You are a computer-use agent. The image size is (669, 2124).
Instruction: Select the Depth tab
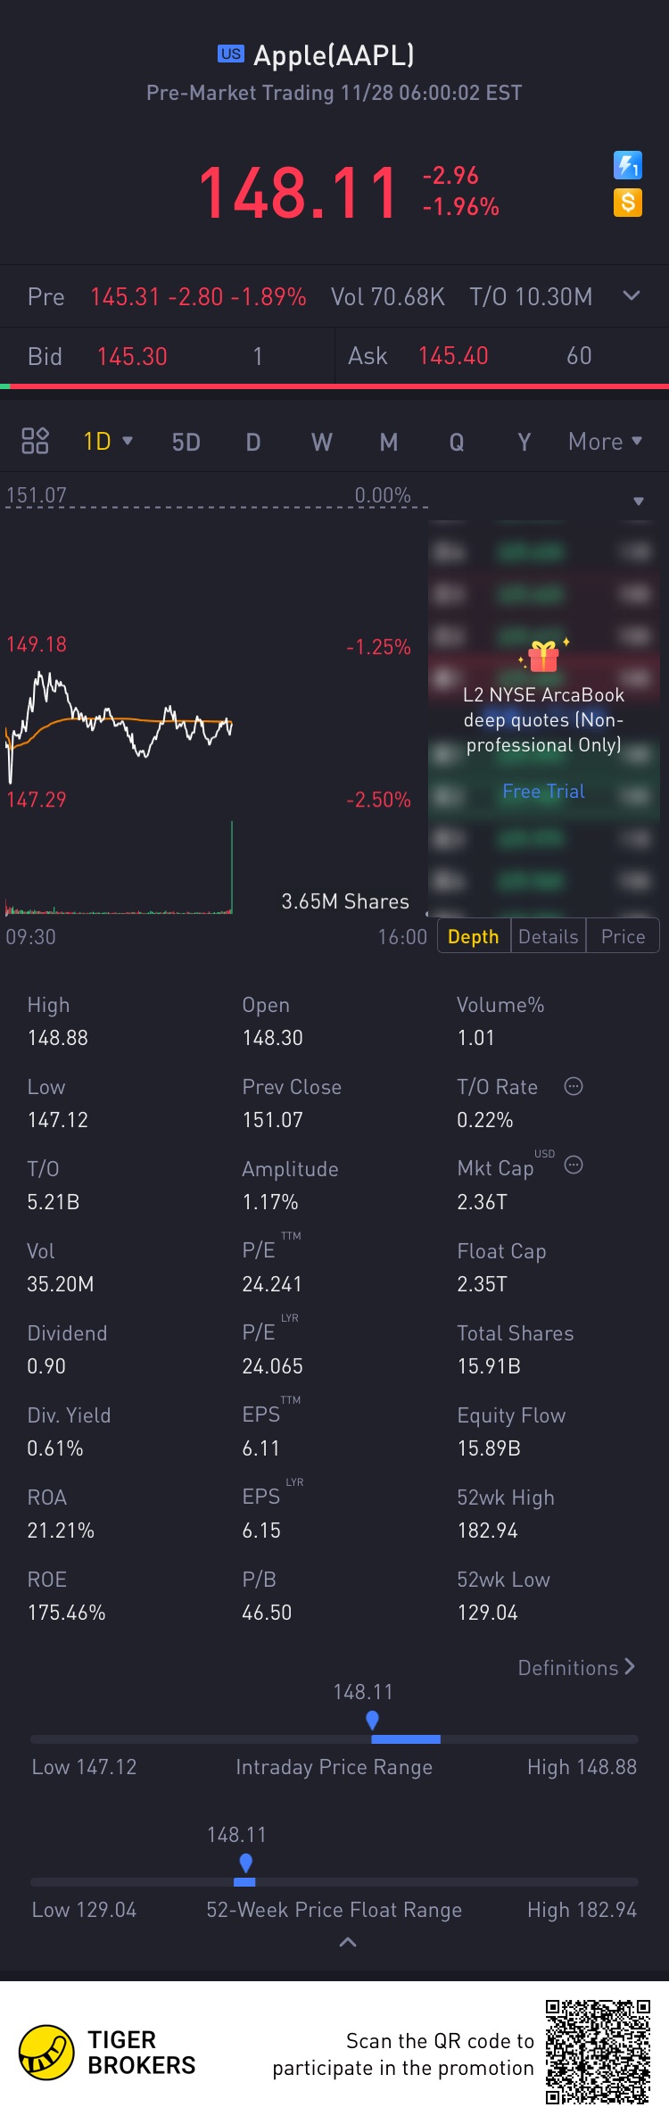(x=473, y=936)
